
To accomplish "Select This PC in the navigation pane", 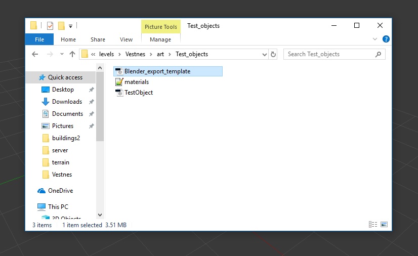I will click(58, 207).
